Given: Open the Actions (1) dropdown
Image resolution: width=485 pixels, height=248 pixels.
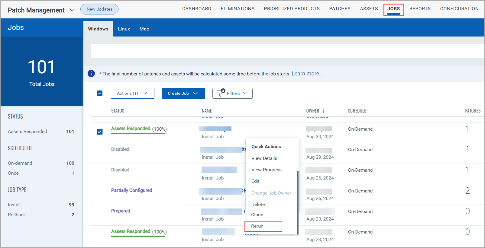Looking at the screenshot, I should [x=133, y=93].
